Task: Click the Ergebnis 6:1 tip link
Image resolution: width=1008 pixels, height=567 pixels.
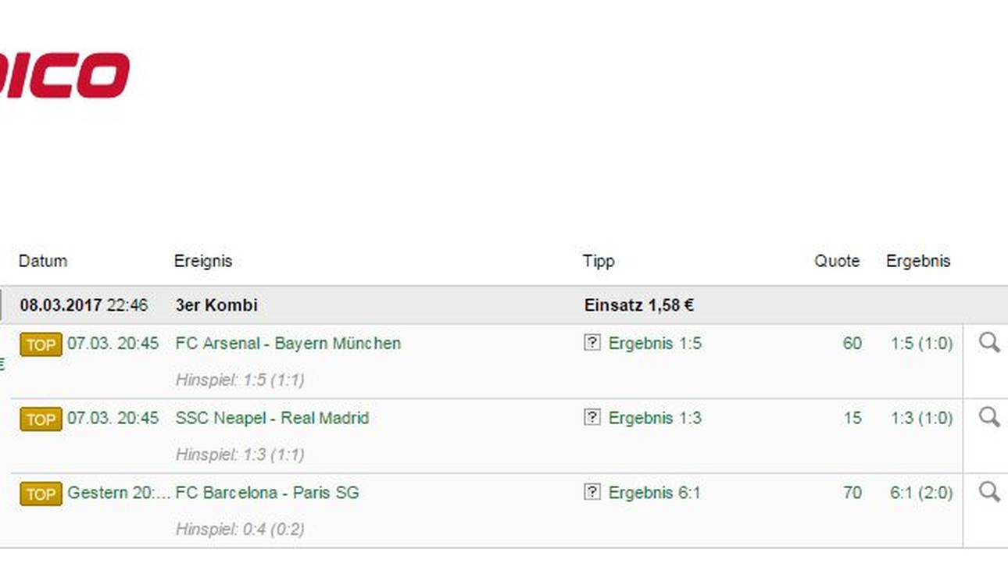Action: tap(655, 493)
